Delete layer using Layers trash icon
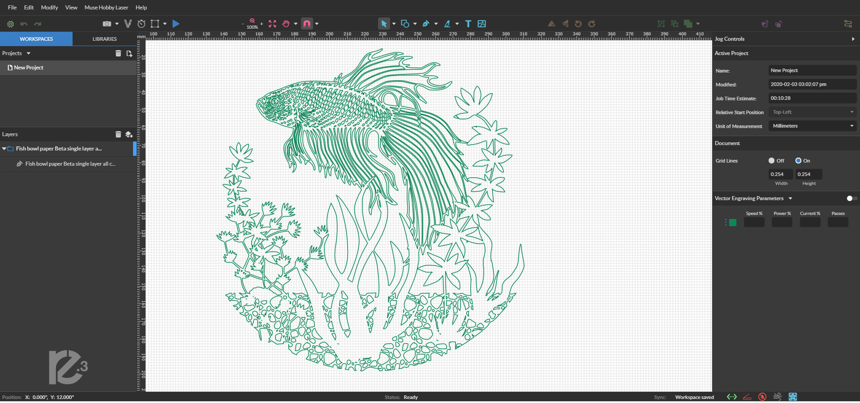The height and width of the screenshot is (403, 860). click(x=118, y=134)
